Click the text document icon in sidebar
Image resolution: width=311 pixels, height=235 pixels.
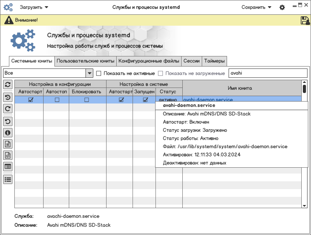tap(8, 144)
